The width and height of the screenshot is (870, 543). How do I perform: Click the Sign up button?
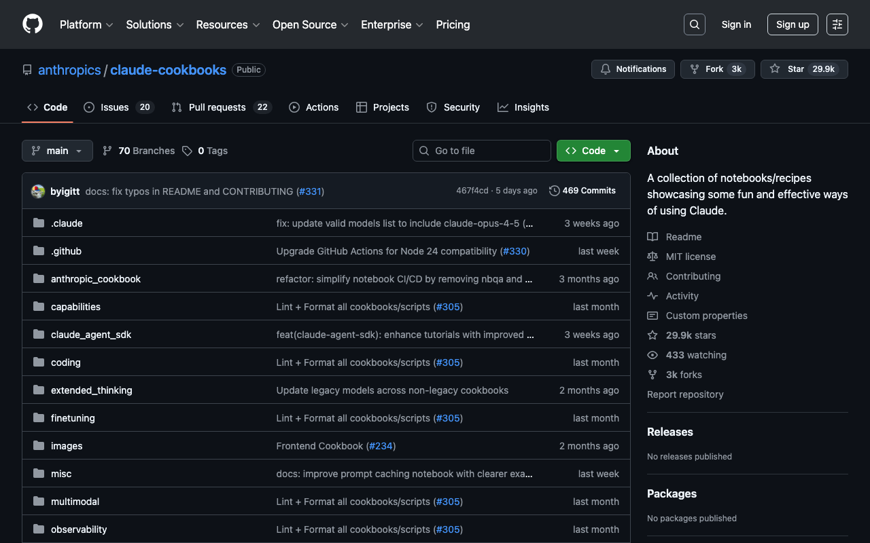point(792,24)
